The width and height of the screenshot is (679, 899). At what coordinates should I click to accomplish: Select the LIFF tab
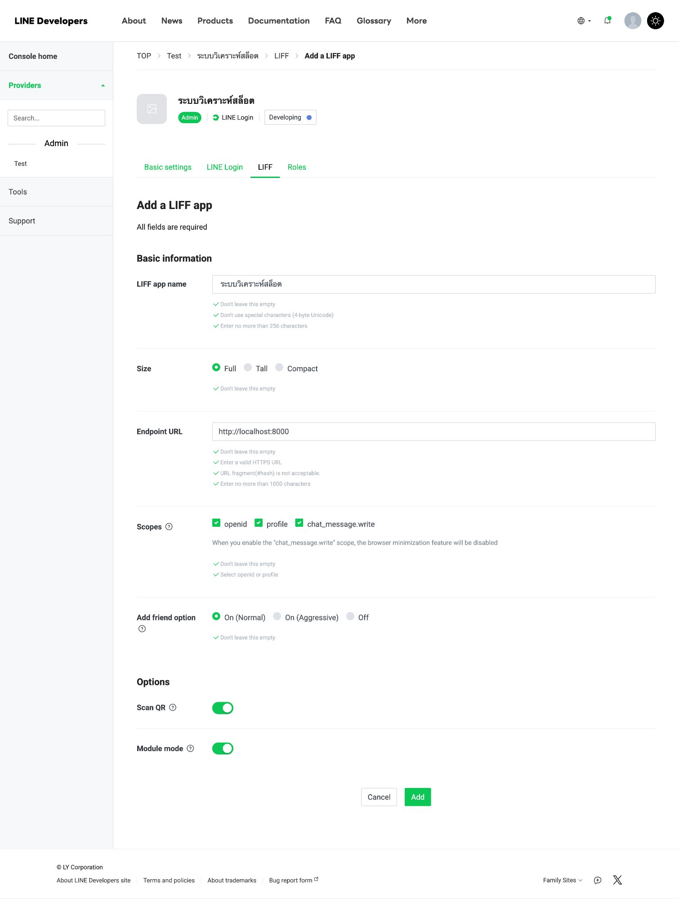[x=265, y=167]
